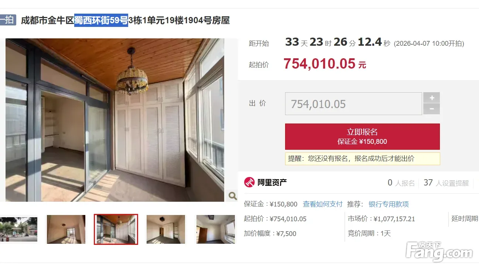Increase bid with the plus button

tap(431, 98)
